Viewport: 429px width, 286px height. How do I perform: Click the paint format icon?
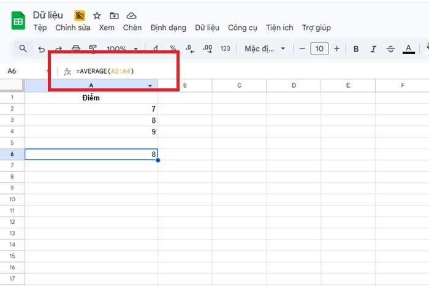(x=93, y=48)
